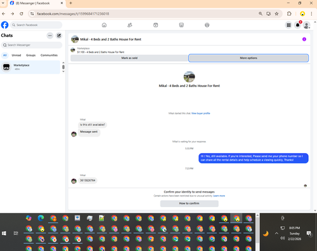Click the How to confirm button
The image size is (317, 251).
(189, 203)
